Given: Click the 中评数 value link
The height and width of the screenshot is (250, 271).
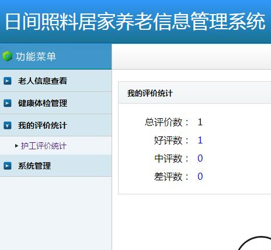Looking at the screenshot, I should (200, 158).
